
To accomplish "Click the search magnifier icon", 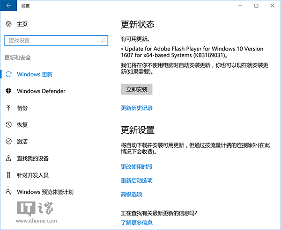I will [104, 41].
